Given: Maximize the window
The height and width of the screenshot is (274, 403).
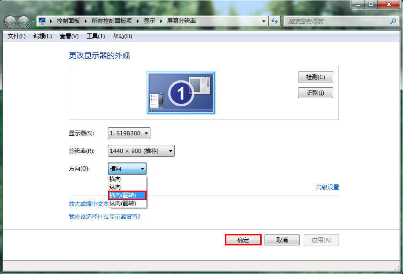Looking at the screenshot, I should pos(371,4).
